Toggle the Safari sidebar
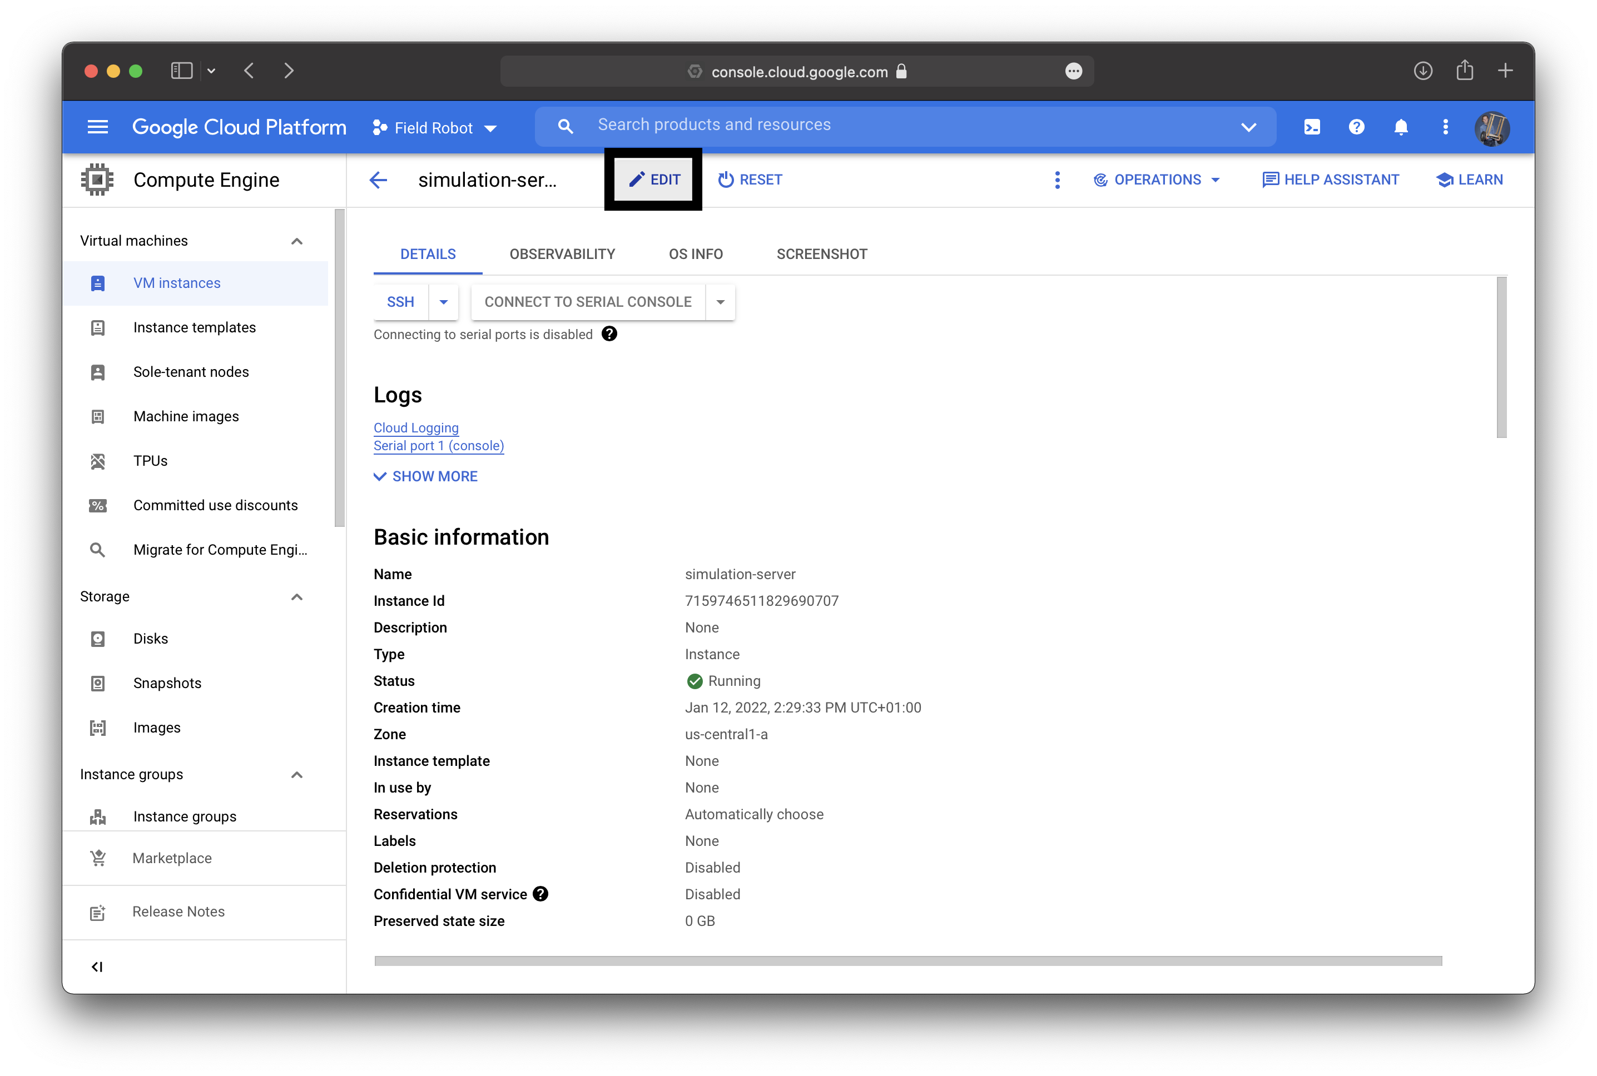 (x=181, y=71)
